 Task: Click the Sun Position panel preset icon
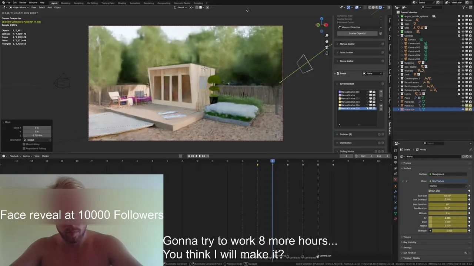tap(466, 253)
